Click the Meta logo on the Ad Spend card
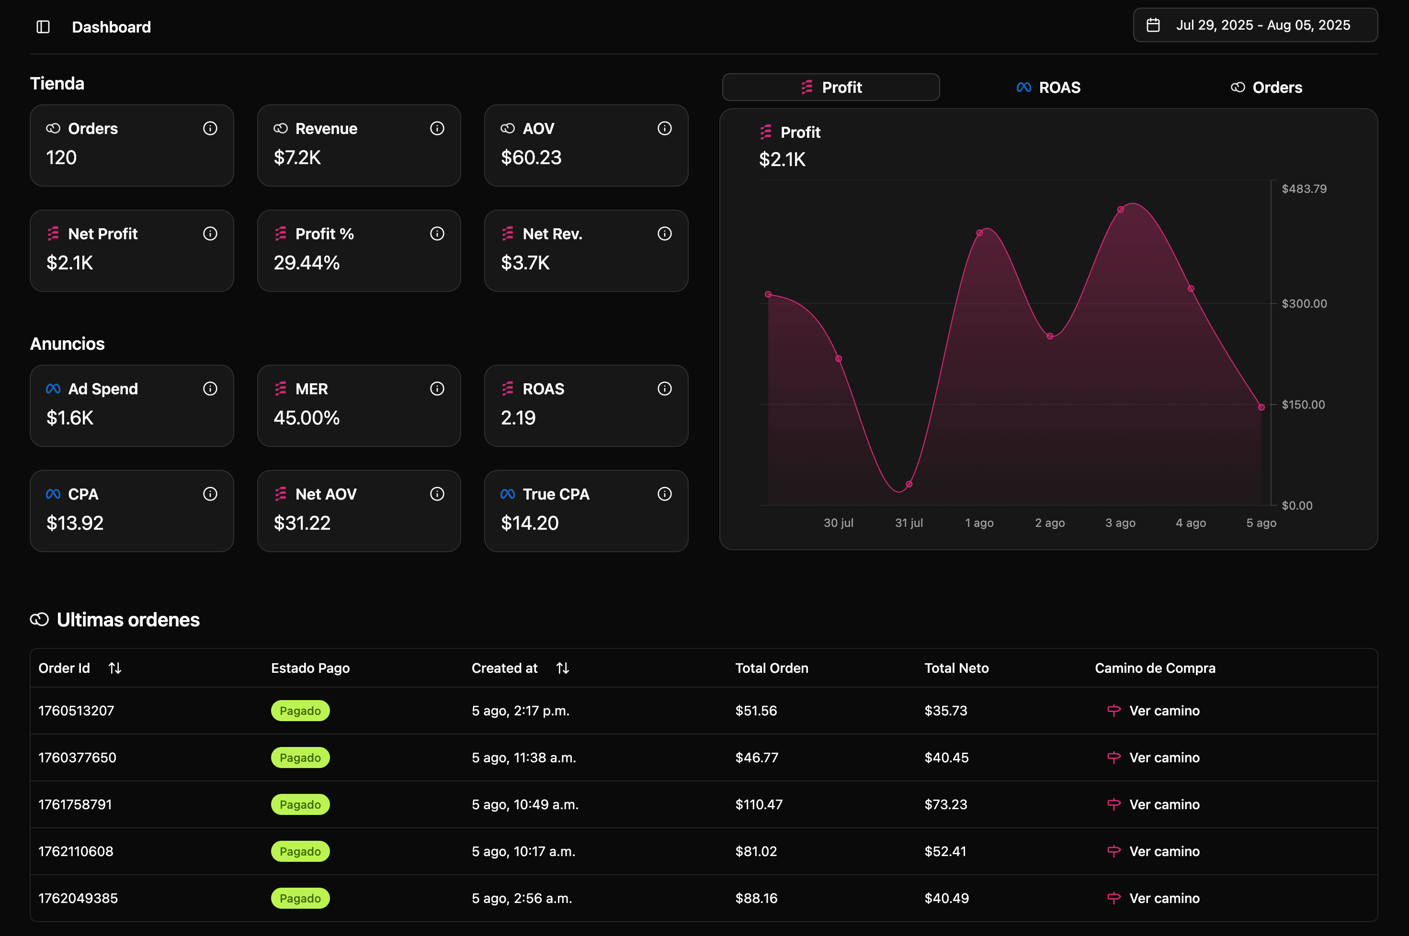This screenshot has width=1409, height=936. [53, 389]
